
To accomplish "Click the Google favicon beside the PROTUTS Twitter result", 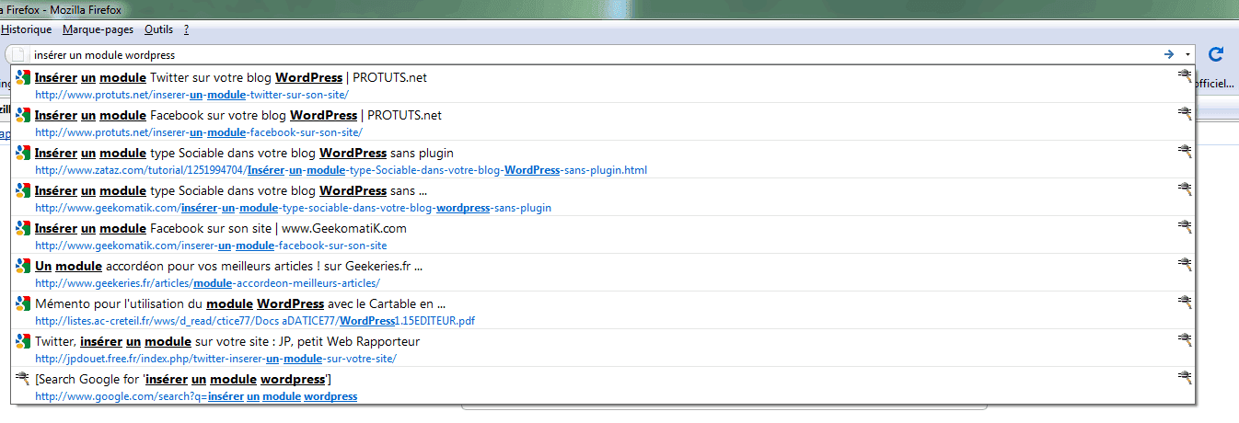I will click(24, 78).
